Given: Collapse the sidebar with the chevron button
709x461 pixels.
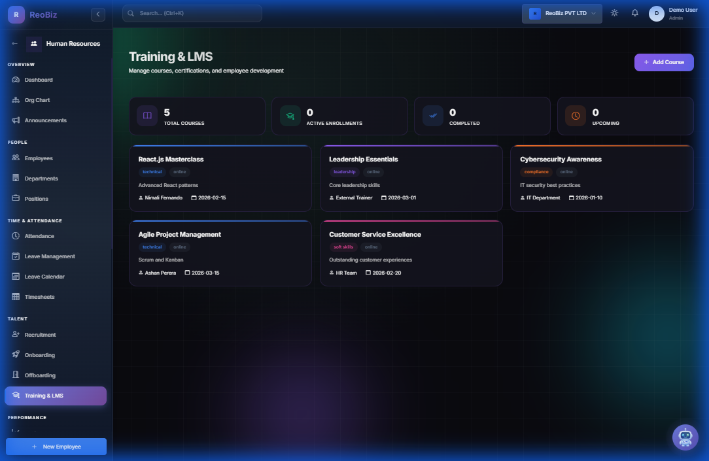Looking at the screenshot, I should click(97, 14).
